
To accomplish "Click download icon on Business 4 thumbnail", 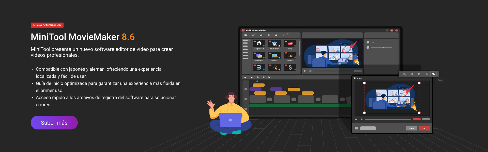I will point(295,58).
